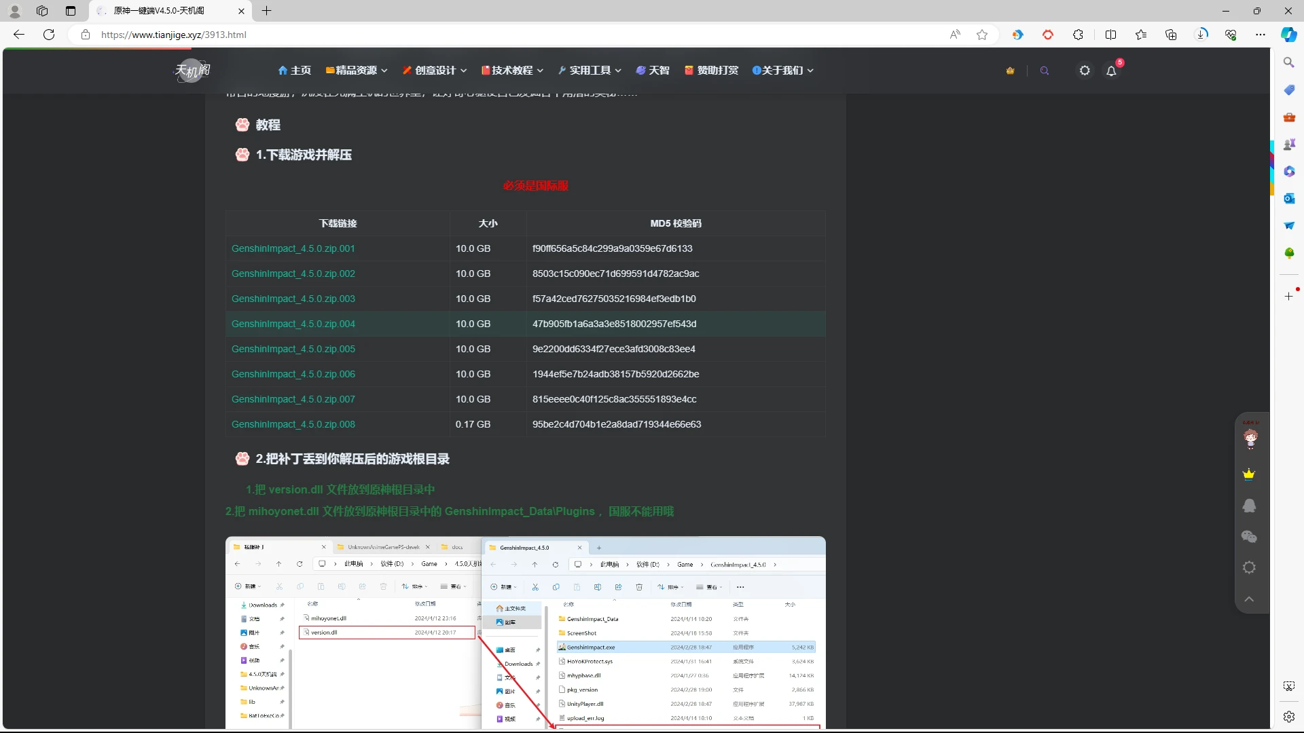The width and height of the screenshot is (1304, 733).
Task: Download GenshinImpact_4.5.0.zip.001
Action: (x=293, y=248)
